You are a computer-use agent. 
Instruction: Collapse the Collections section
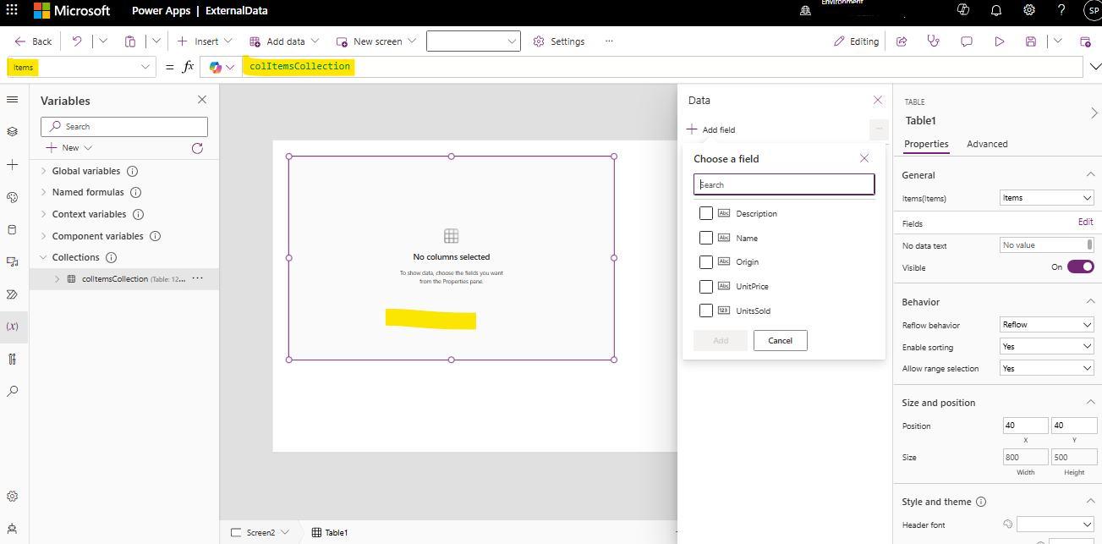44,257
